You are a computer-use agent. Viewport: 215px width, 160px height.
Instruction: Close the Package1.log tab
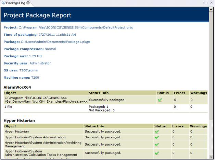28,3
